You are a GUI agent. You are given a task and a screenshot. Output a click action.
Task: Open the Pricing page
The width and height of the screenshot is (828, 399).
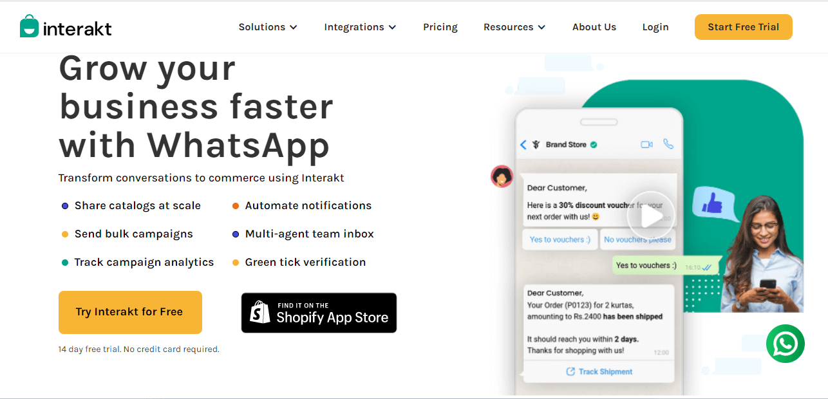pyautogui.click(x=440, y=27)
